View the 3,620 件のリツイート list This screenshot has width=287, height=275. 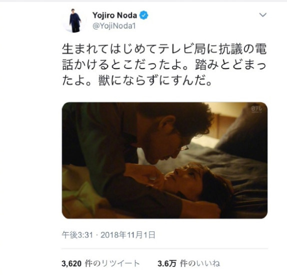tap(100, 263)
